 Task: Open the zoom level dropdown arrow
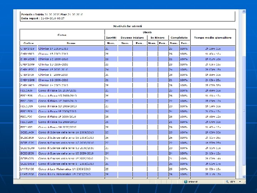click(x=239, y=182)
